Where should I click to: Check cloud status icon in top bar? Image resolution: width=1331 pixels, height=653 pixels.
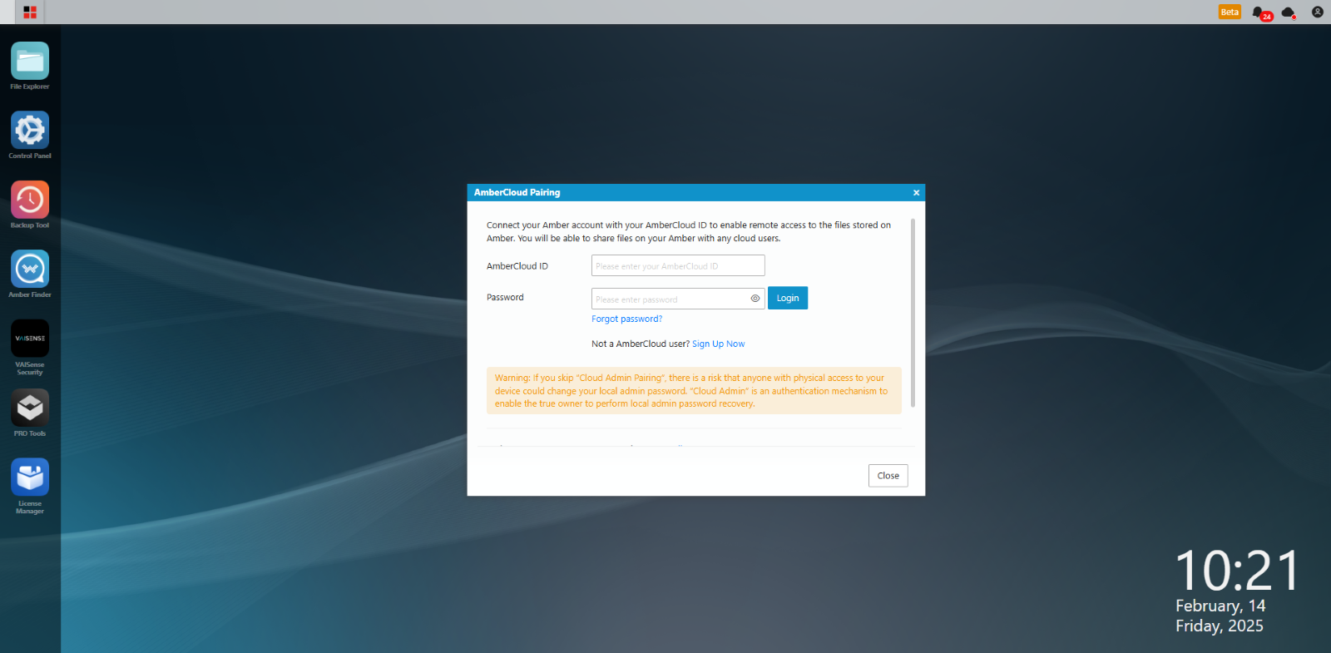1289,12
